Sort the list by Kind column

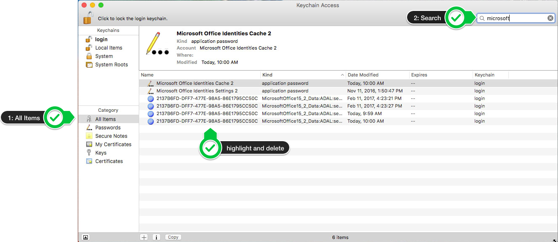pyautogui.click(x=303, y=75)
